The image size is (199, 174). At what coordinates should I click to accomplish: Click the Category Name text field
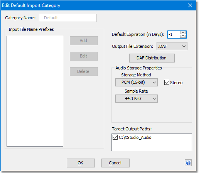[68, 18]
